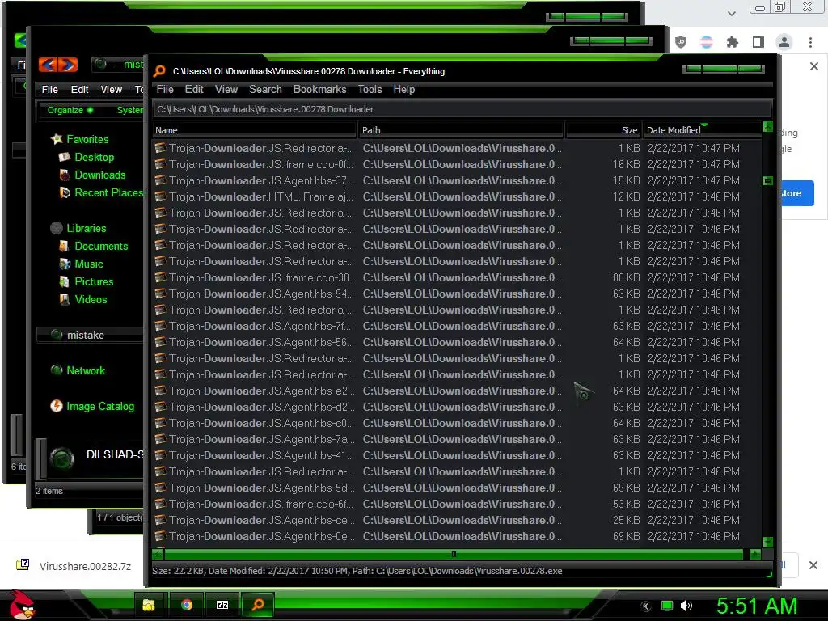Open Chrome extensions puzzle icon
The width and height of the screenshot is (828, 621).
pyautogui.click(x=732, y=42)
